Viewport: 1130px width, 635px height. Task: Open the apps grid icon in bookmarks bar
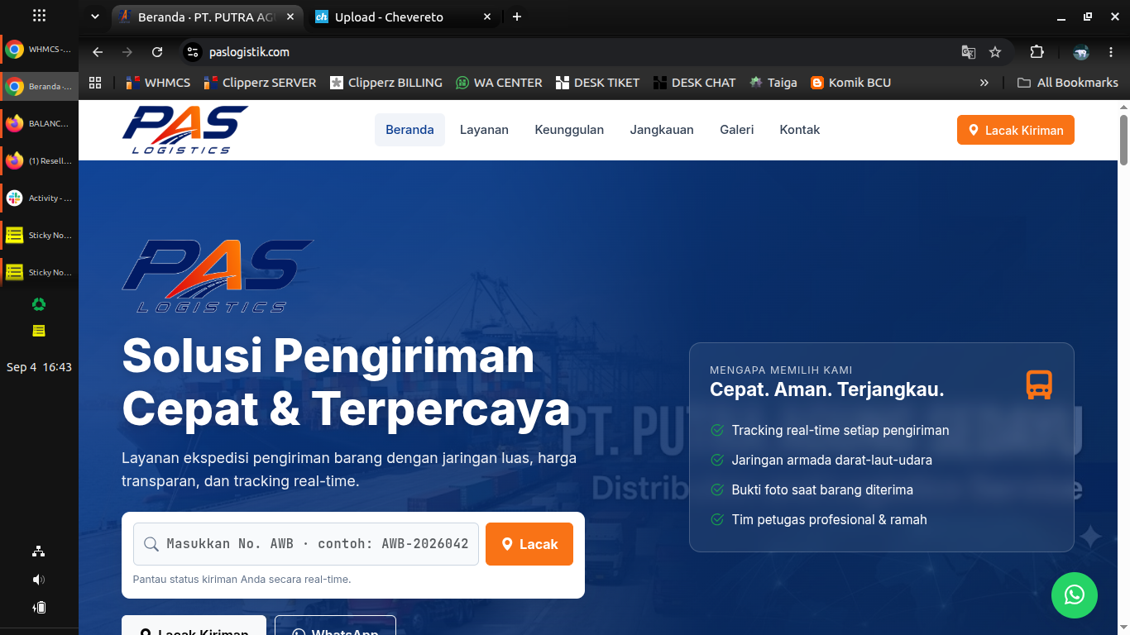(x=95, y=83)
